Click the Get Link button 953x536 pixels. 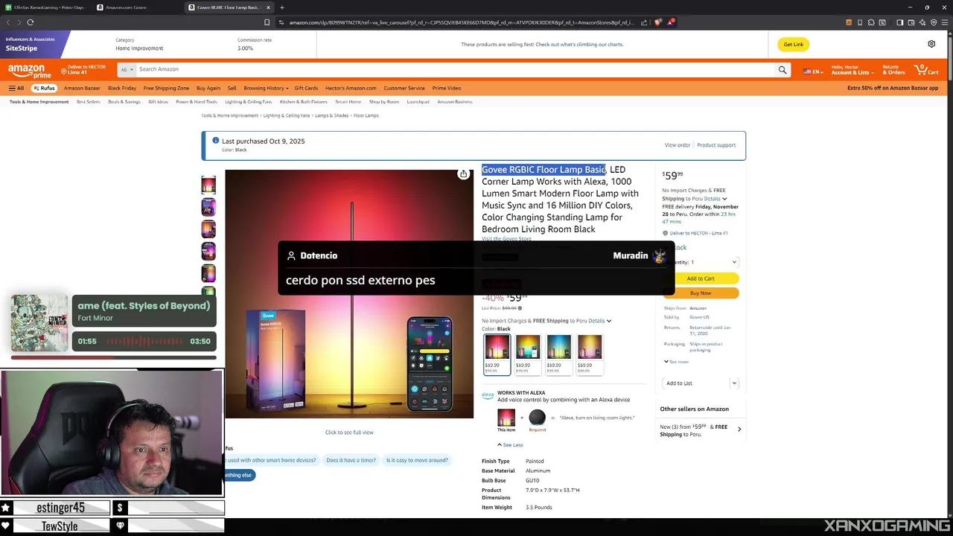pyautogui.click(x=794, y=45)
